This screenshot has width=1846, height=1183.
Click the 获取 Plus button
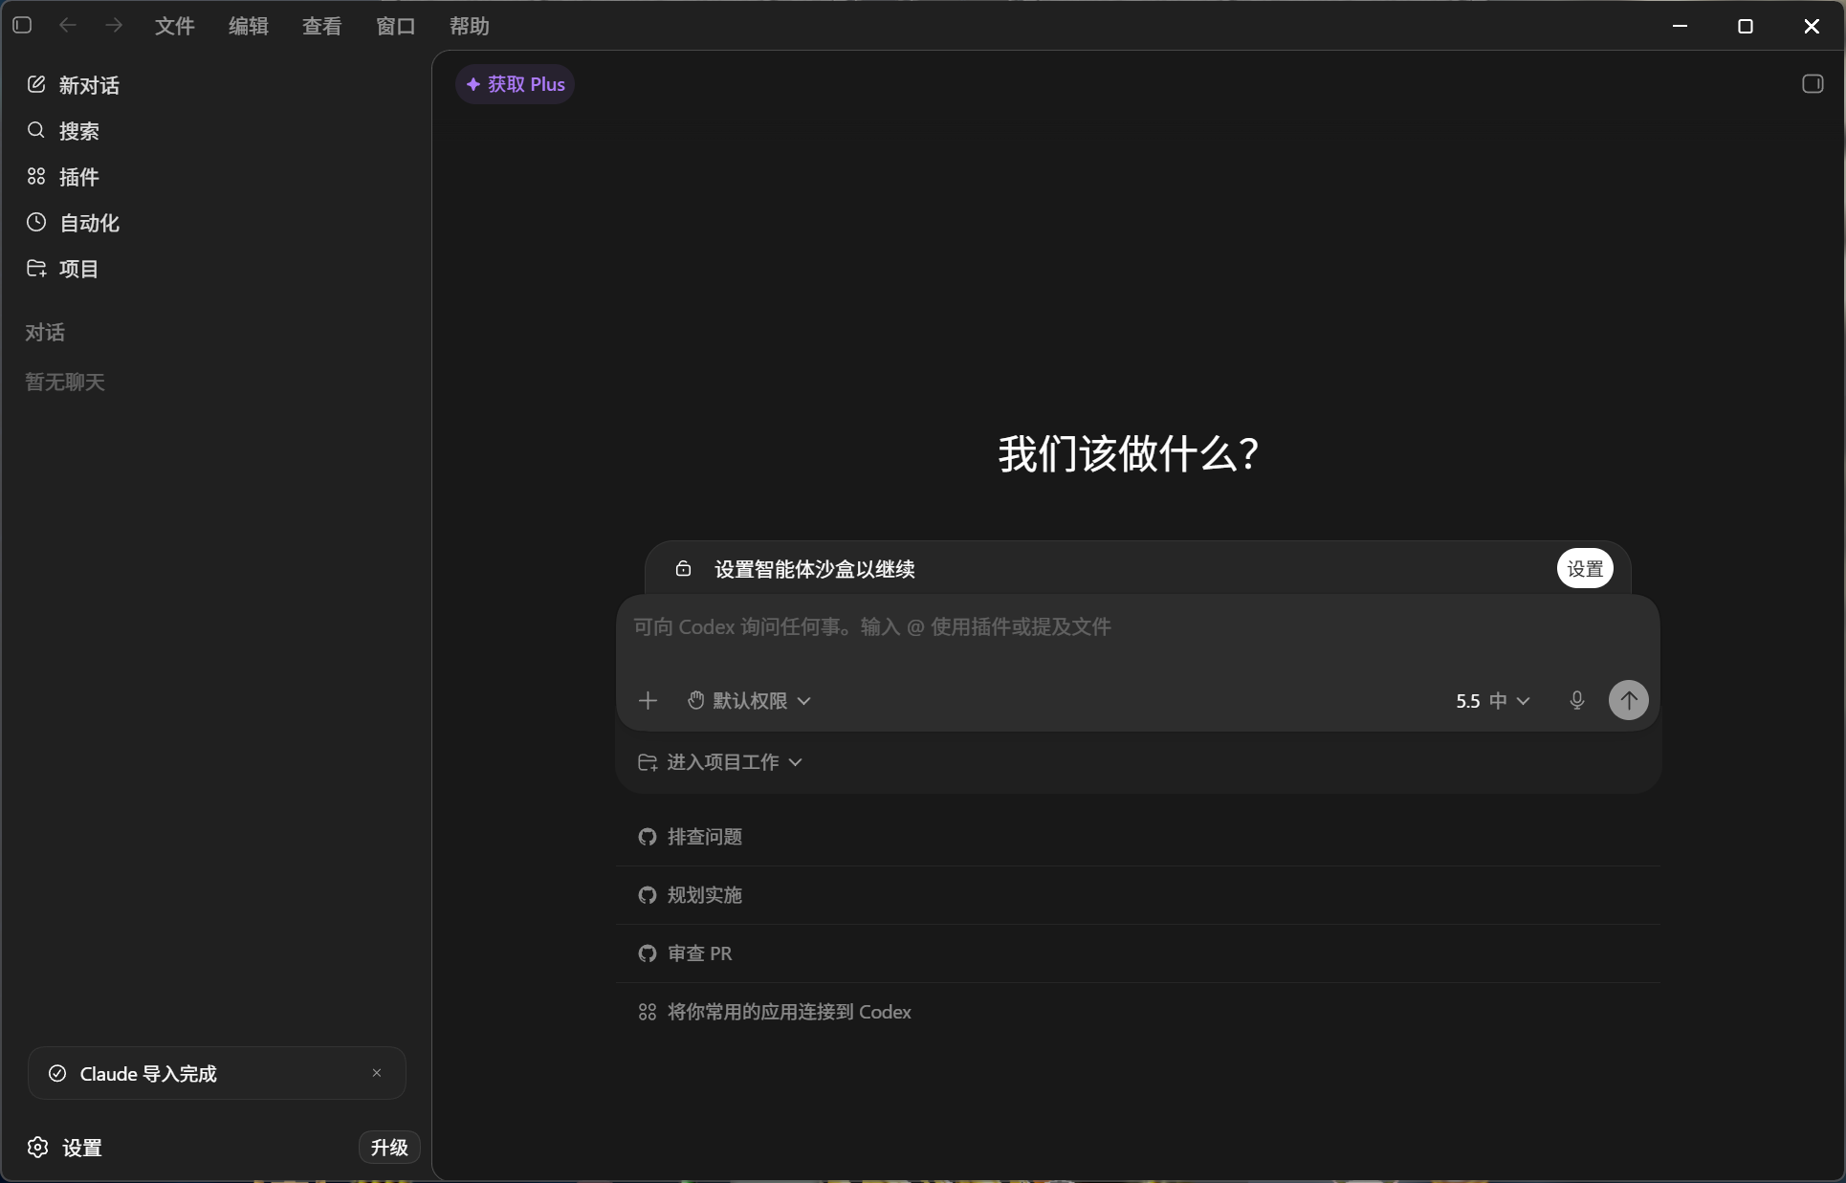pyautogui.click(x=516, y=84)
